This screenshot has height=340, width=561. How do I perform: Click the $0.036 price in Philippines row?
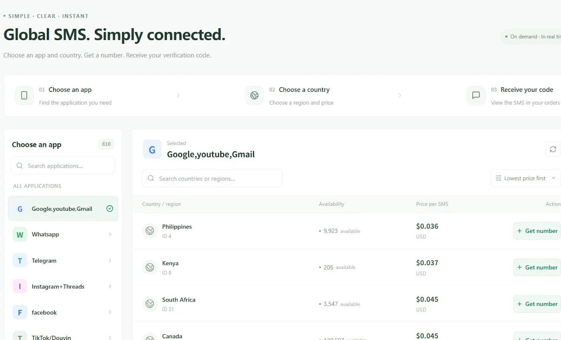tap(427, 226)
